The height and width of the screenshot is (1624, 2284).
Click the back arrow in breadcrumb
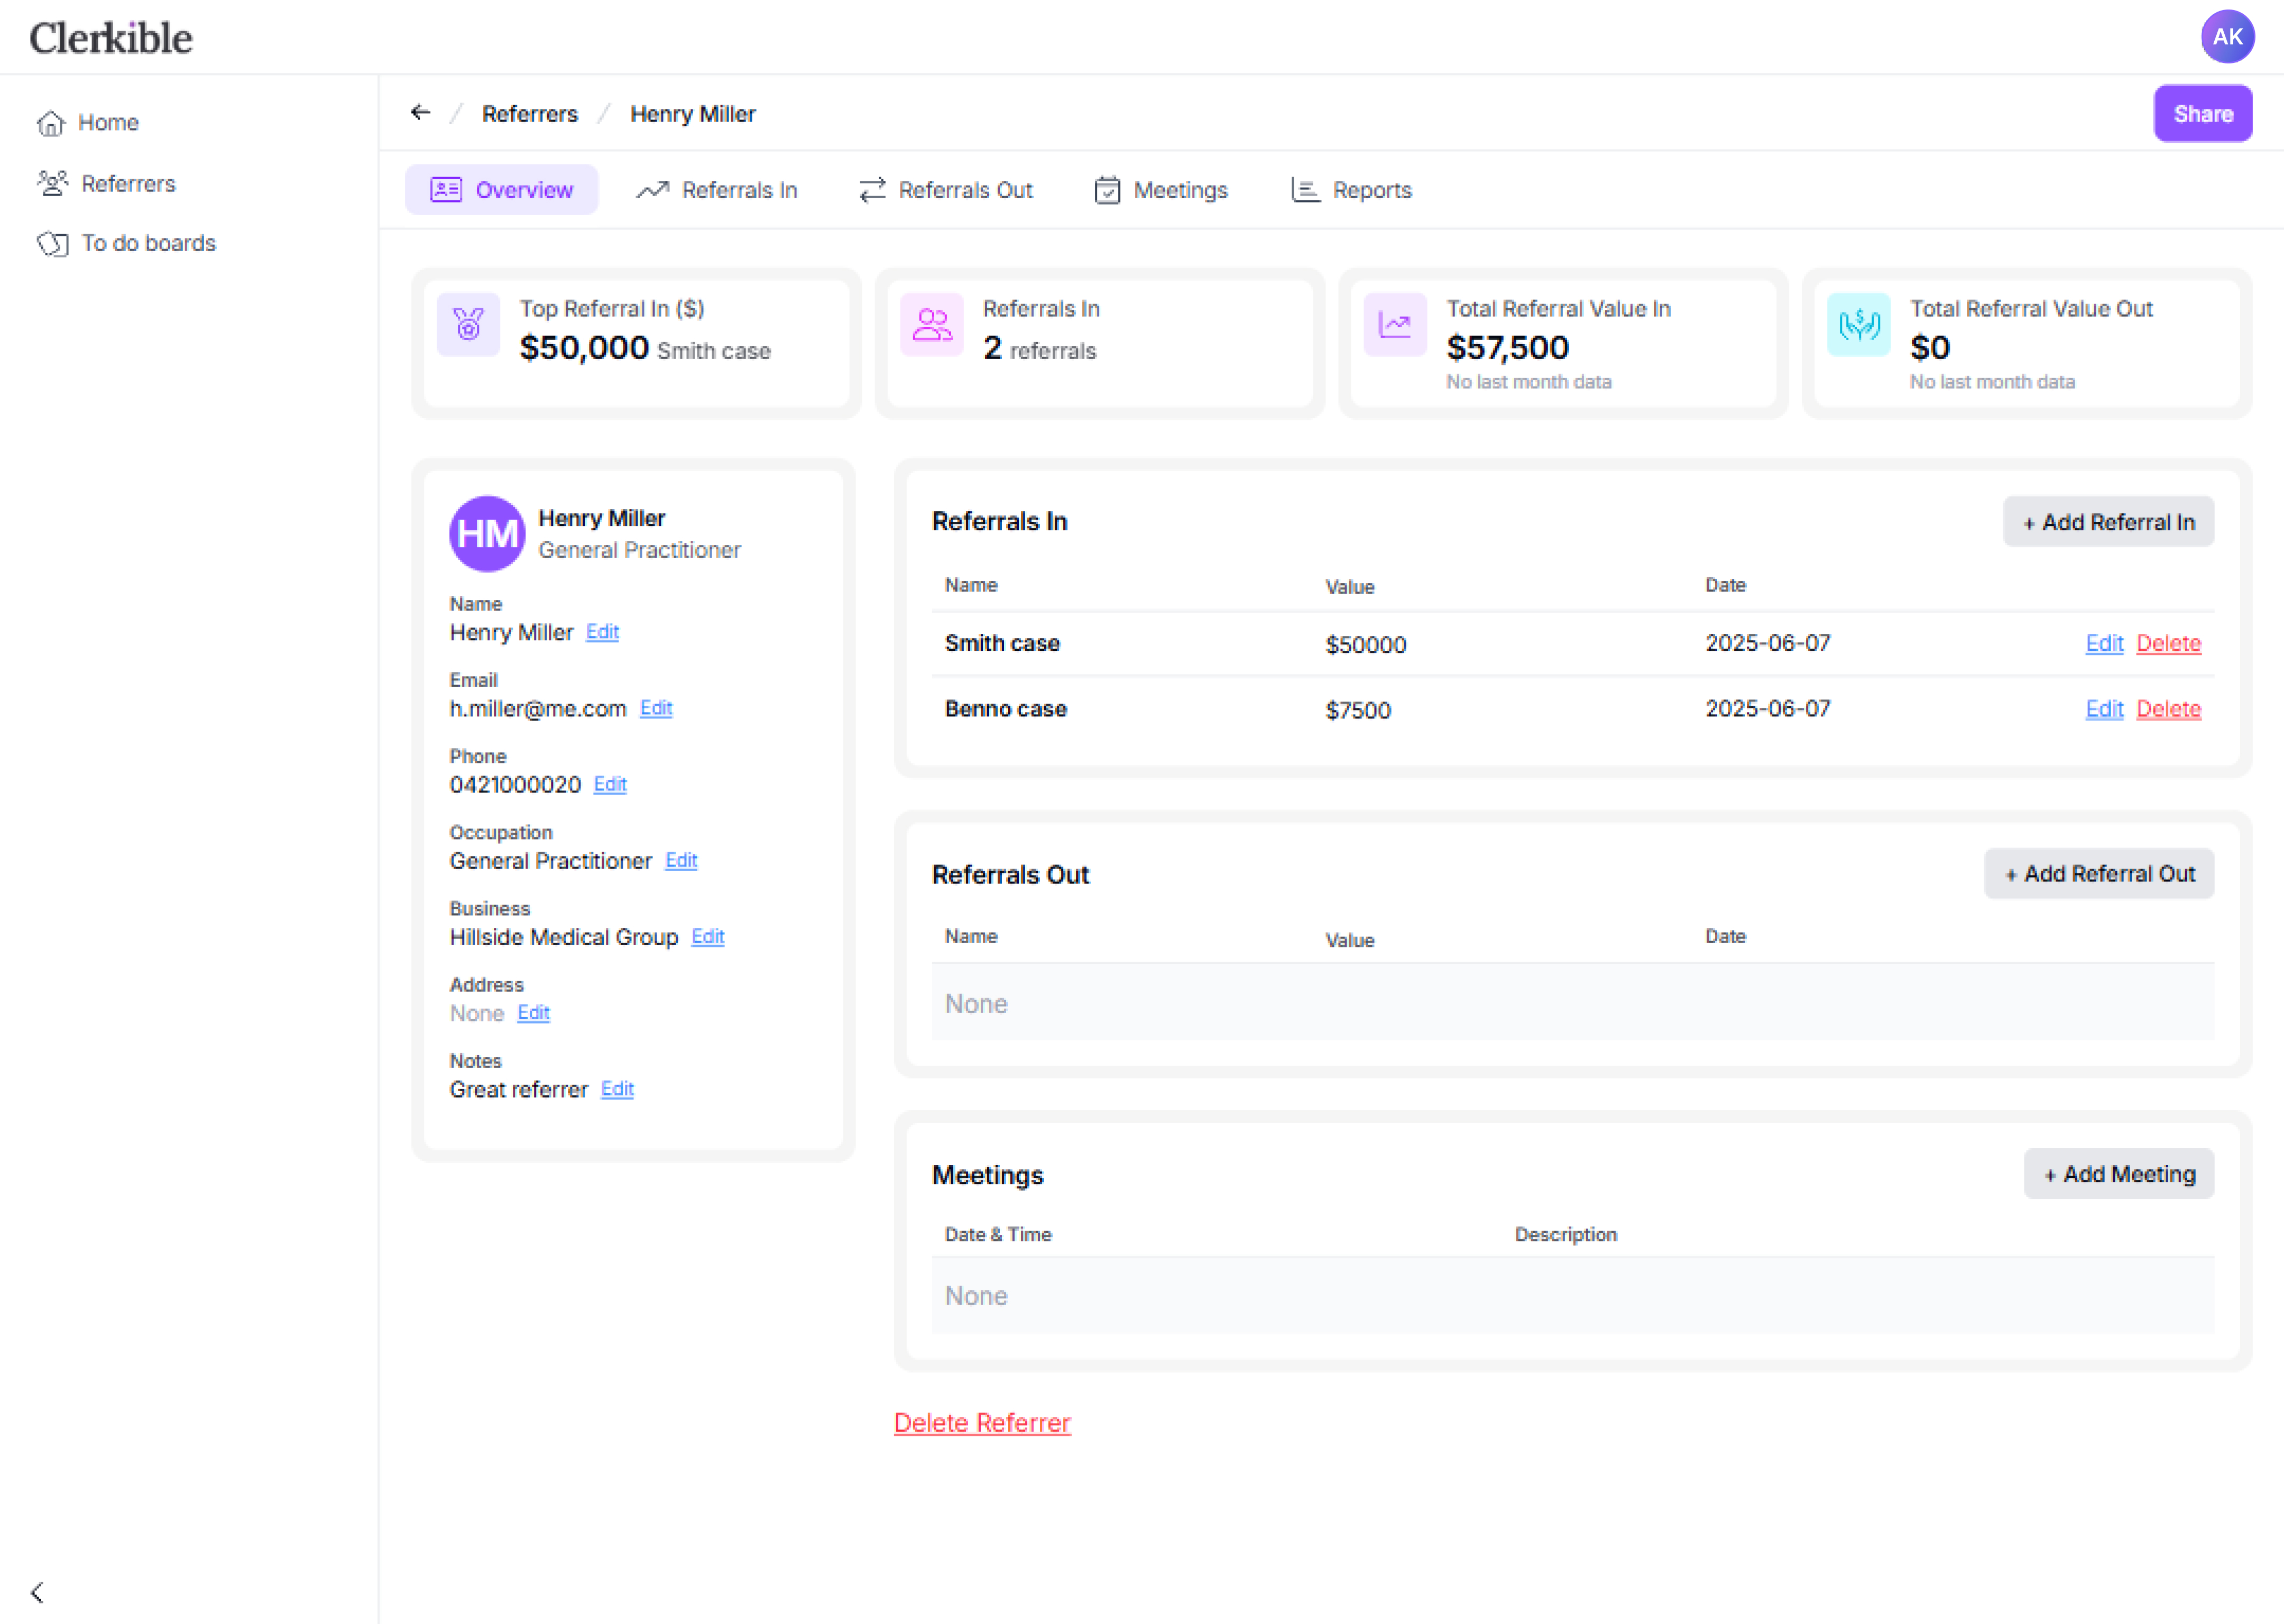coord(420,113)
